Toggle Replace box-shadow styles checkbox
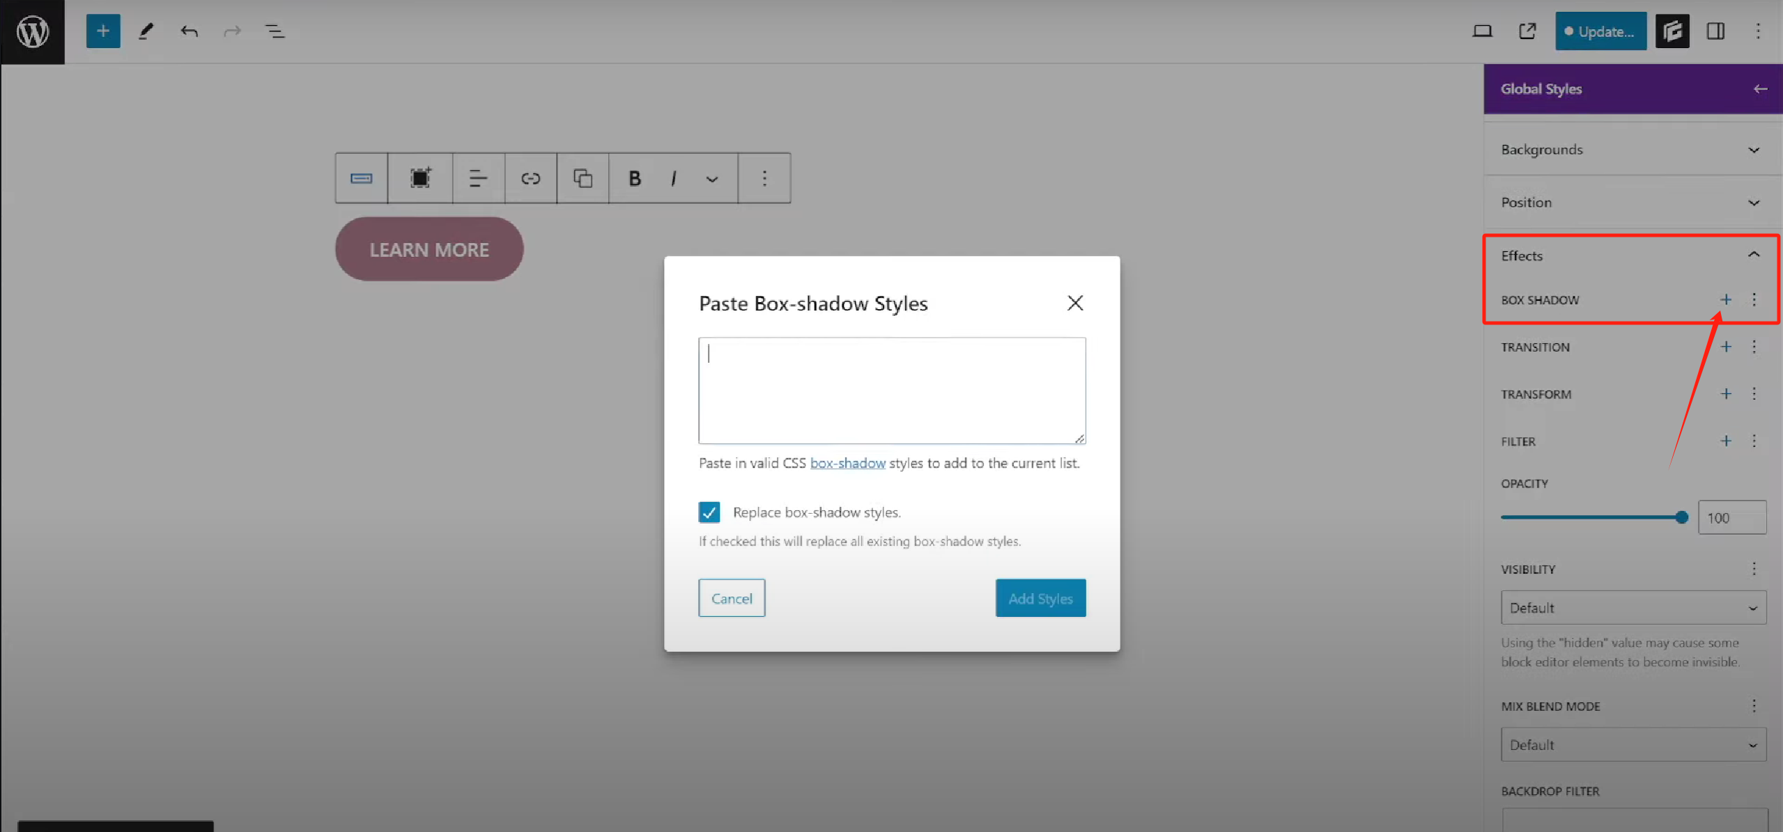Screen dimensions: 1783x832 pos(709,512)
